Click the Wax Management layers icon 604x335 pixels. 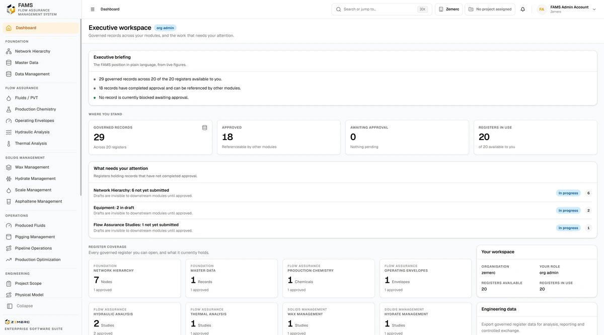point(9,167)
